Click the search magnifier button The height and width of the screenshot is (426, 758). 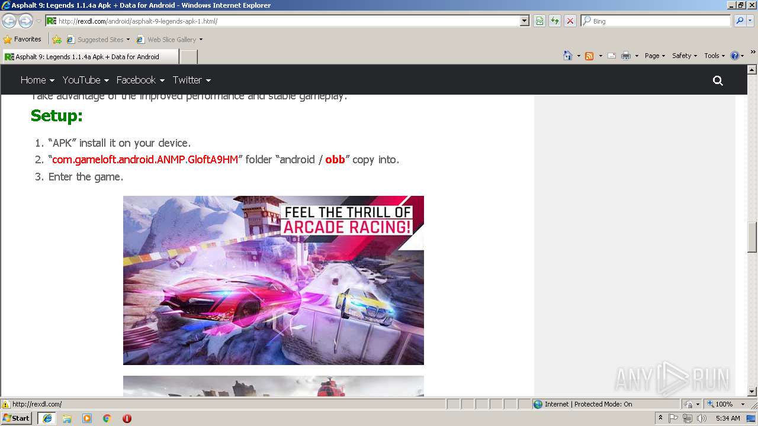pyautogui.click(x=740, y=21)
